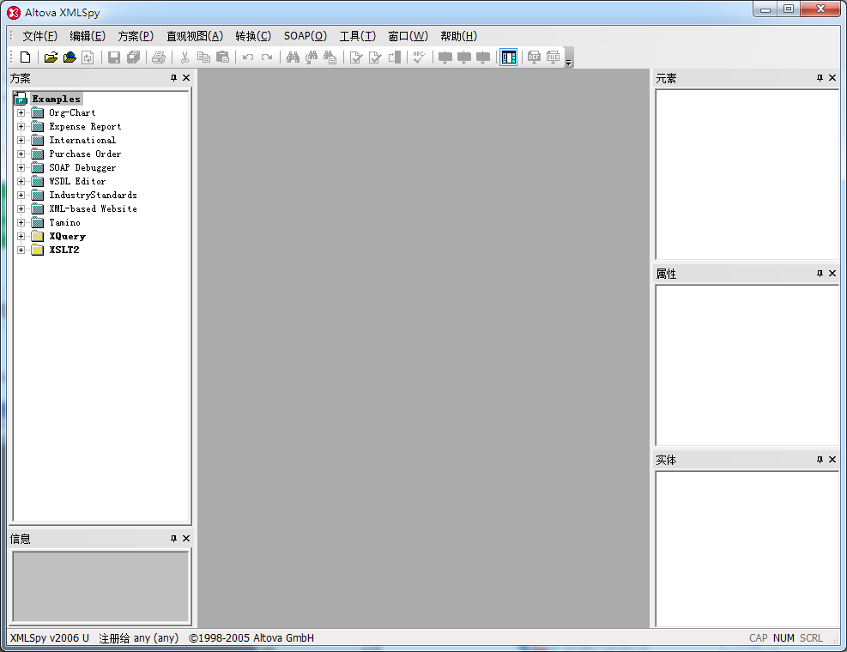Open the 文件(F) menu
The width and height of the screenshot is (847, 652).
click(39, 36)
